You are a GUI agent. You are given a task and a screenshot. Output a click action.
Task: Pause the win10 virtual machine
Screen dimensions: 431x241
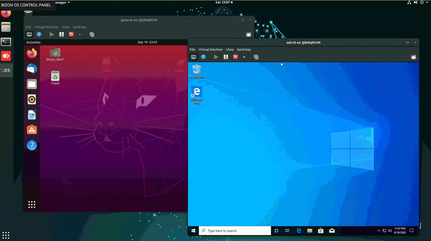[225, 57]
